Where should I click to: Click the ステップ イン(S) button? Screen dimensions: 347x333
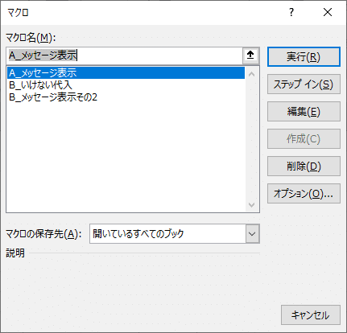(x=304, y=84)
